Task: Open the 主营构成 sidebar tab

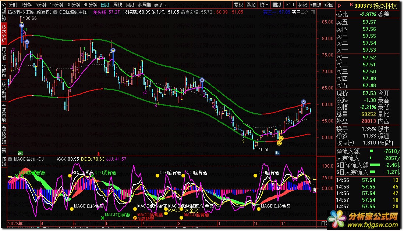Action: pos(4,113)
